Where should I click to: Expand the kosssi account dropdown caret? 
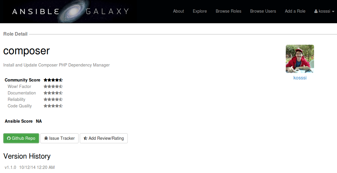click(x=333, y=11)
